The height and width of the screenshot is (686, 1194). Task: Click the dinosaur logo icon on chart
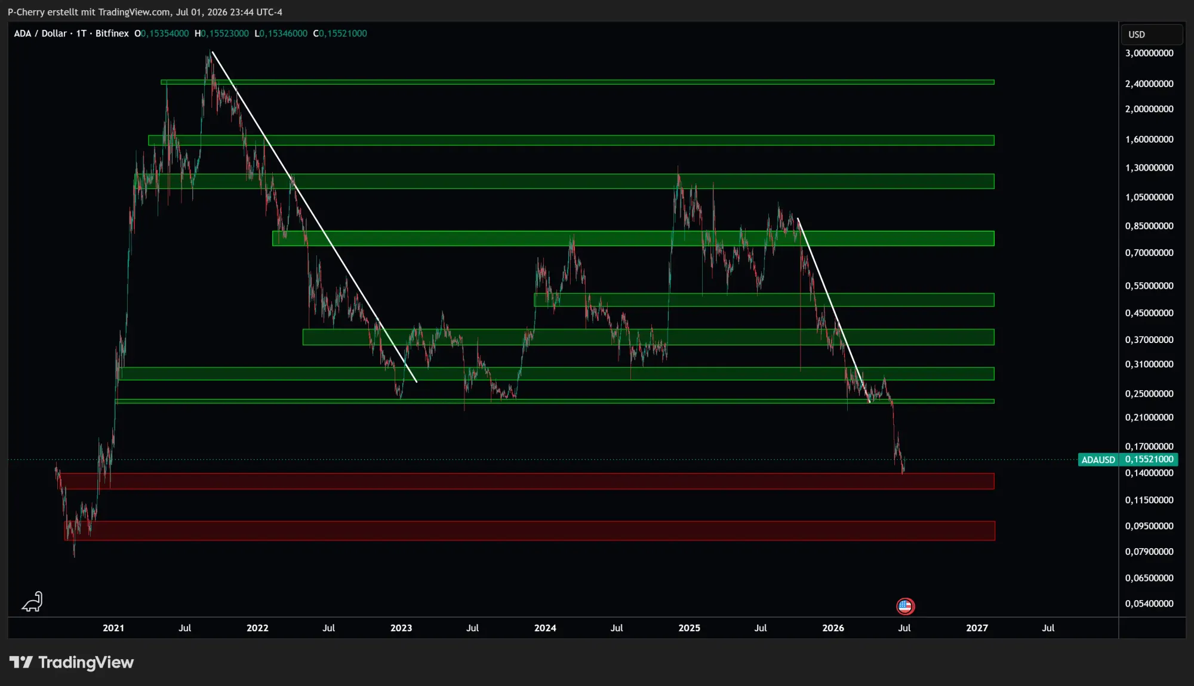click(x=32, y=601)
